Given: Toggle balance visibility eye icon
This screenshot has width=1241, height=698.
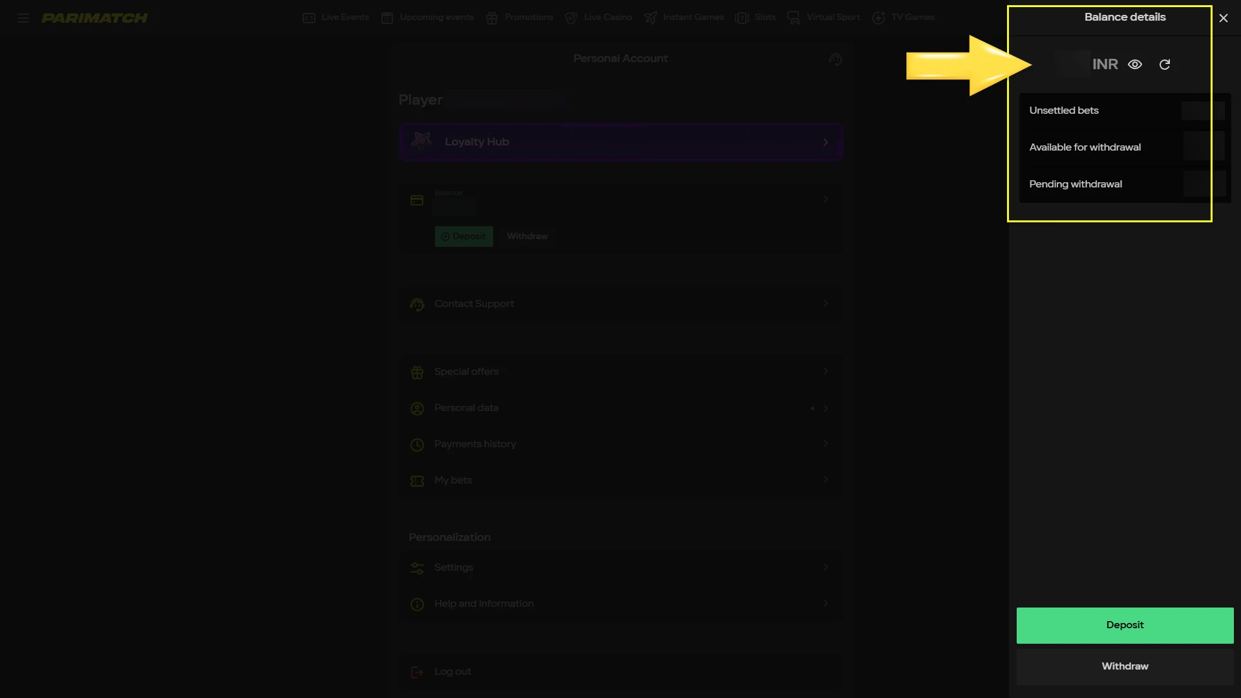Looking at the screenshot, I should pyautogui.click(x=1135, y=65).
